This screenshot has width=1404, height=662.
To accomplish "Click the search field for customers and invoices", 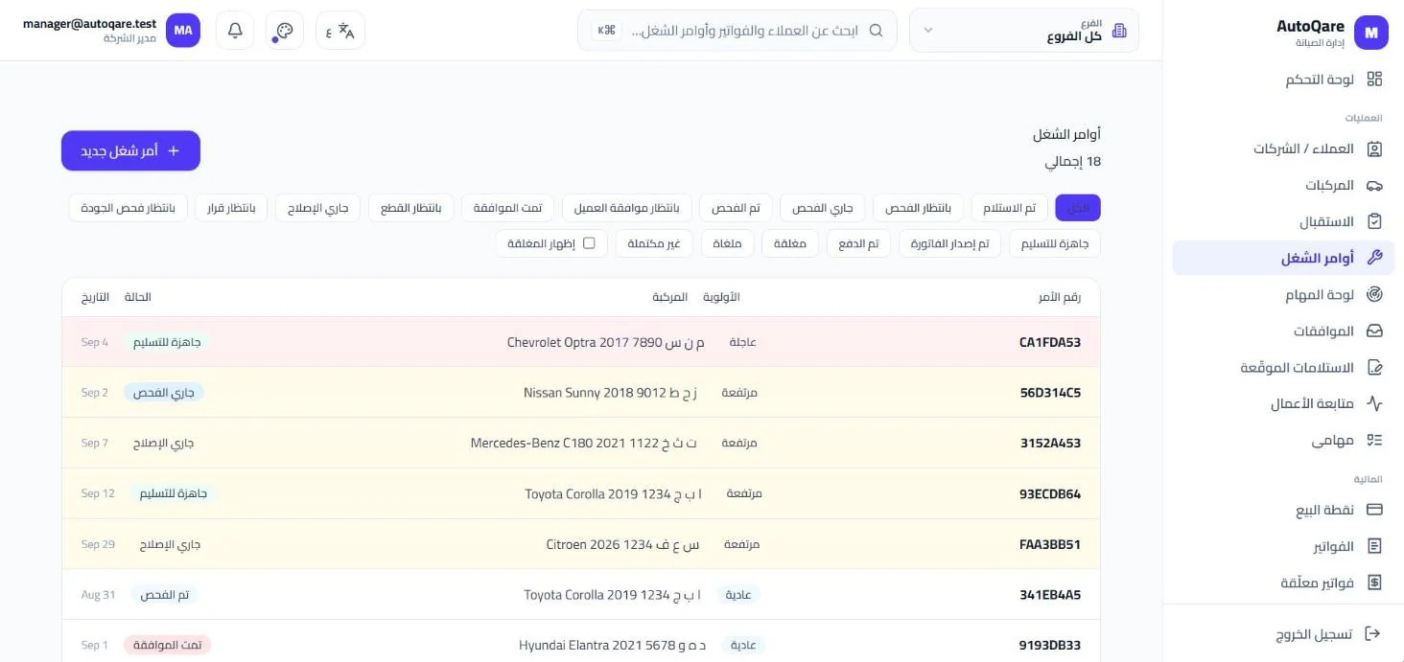I will pos(737,31).
